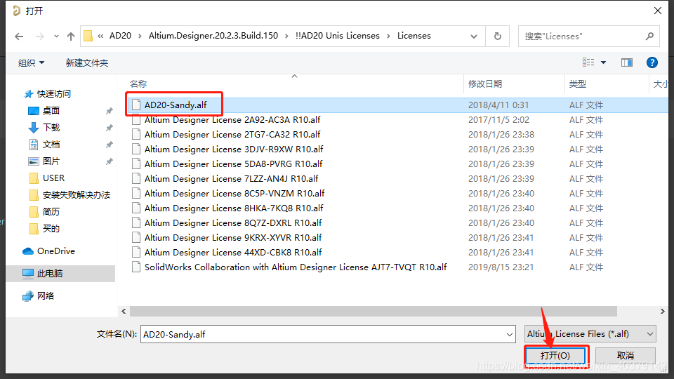Close the 打开 dialog
The height and width of the screenshot is (379, 674).
(x=658, y=11)
